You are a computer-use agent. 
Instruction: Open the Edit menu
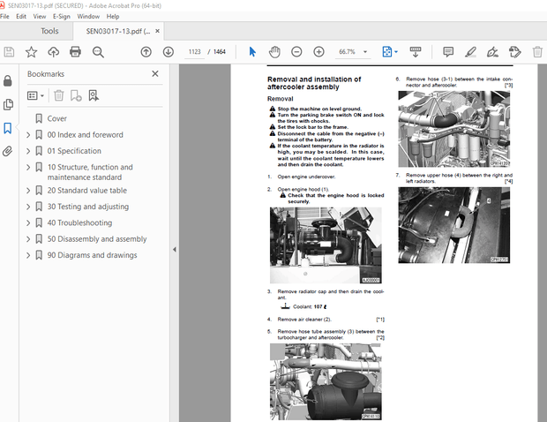tap(21, 17)
